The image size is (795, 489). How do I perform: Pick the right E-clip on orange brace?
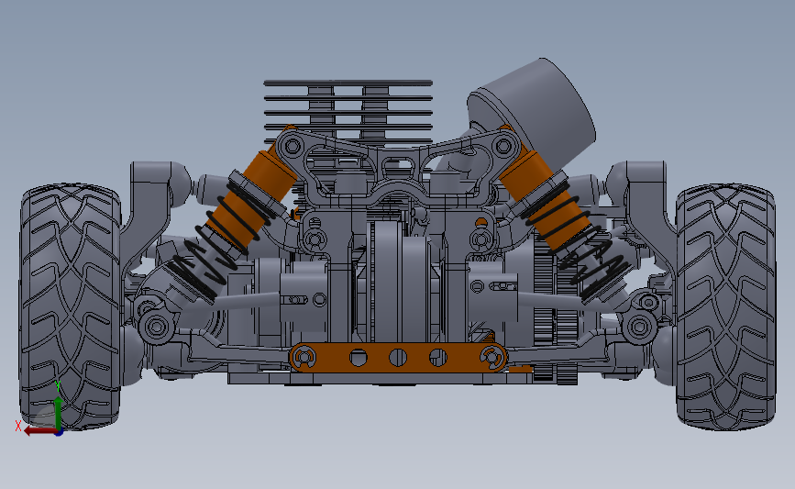[491, 358]
